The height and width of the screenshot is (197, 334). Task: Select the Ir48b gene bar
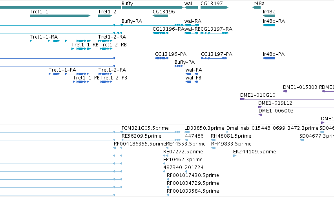click(269, 16)
